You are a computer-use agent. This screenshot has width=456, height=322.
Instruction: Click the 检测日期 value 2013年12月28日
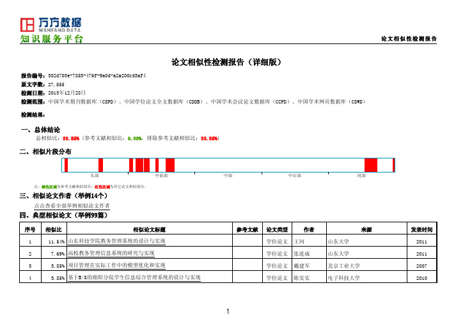click(67, 93)
